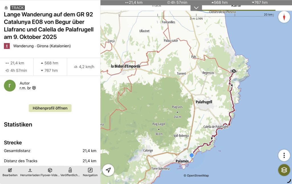292x184 pixels.
Task: Open the three-dot more options menu
Action: tap(284, 155)
